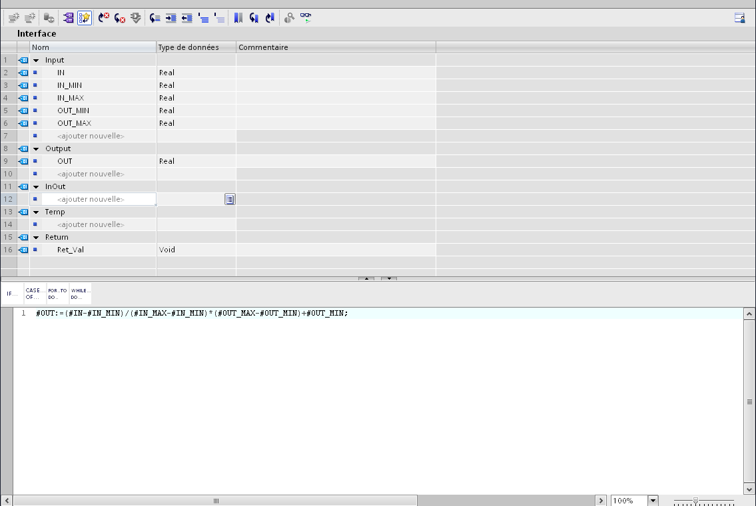The width and height of the screenshot is (756, 506).
Task: Click the grayed checkmark update icon
Action: [x=135, y=18]
